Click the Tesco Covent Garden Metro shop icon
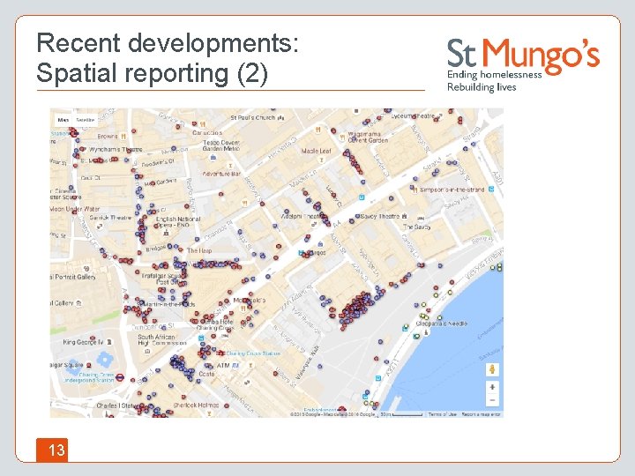Screen dimensions: 635x476 213,158
